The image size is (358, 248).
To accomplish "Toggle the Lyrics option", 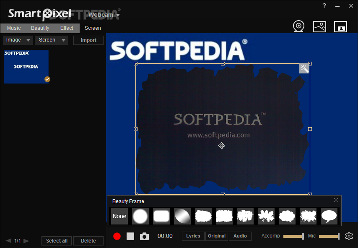I will pyautogui.click(x=193, y=236).
